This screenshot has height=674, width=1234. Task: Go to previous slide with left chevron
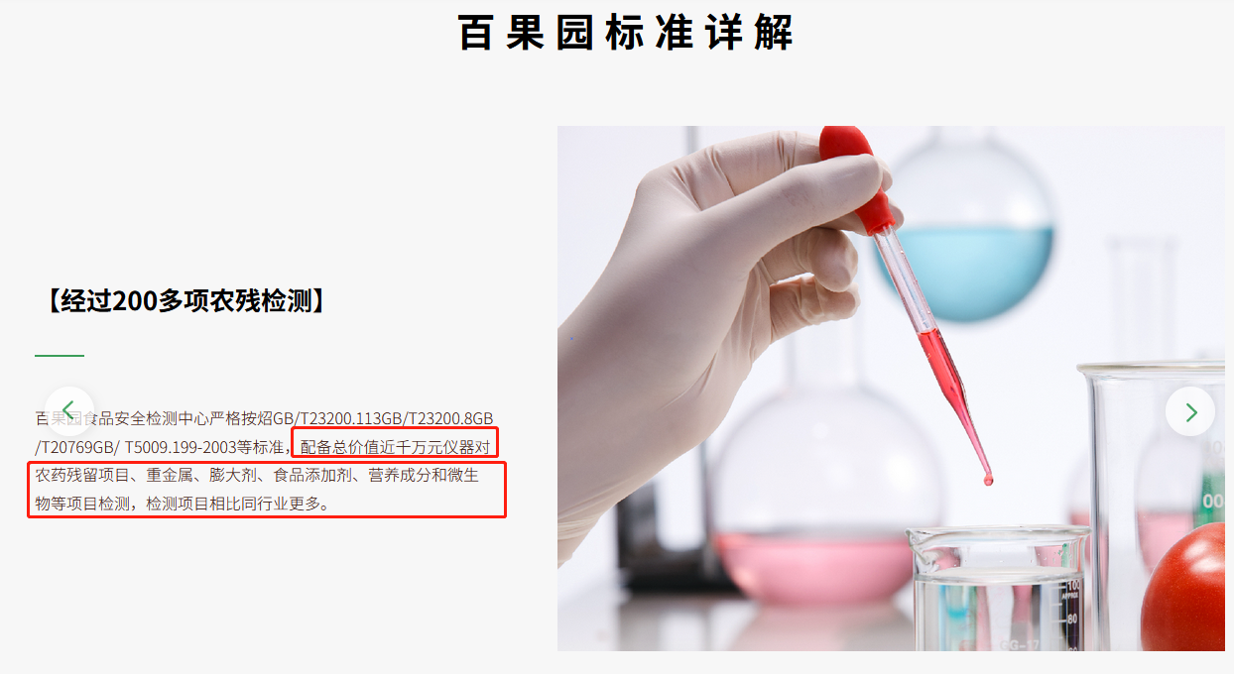point(68,410)
